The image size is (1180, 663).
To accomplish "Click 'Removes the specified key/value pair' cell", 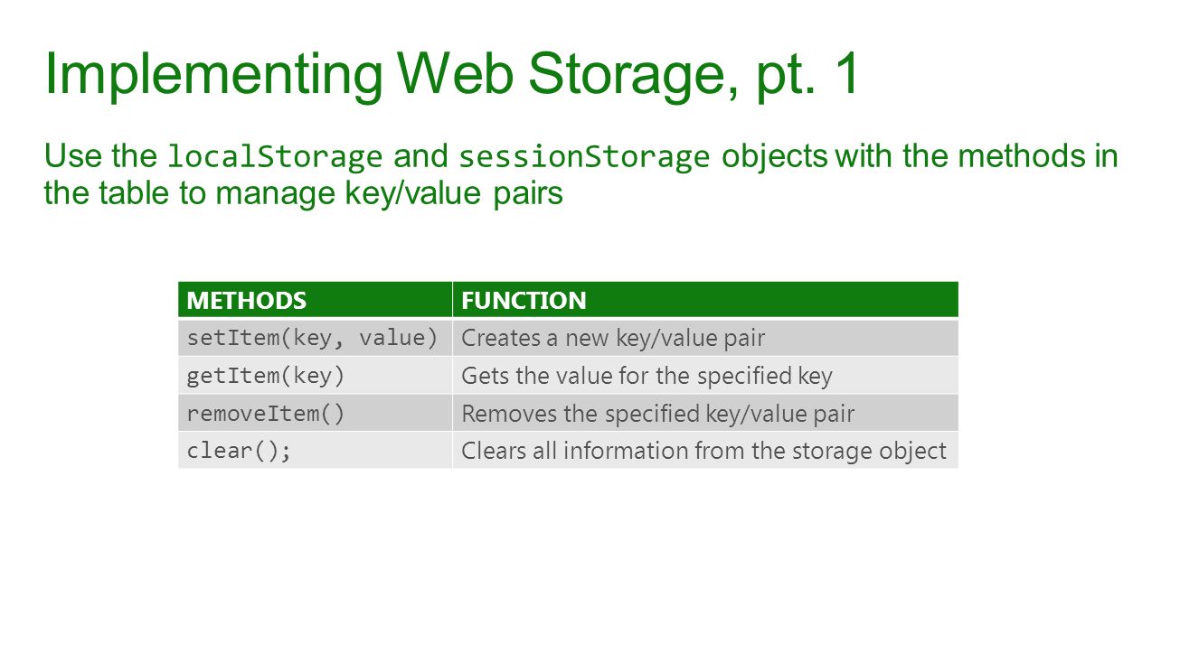I will click(705, 413).
